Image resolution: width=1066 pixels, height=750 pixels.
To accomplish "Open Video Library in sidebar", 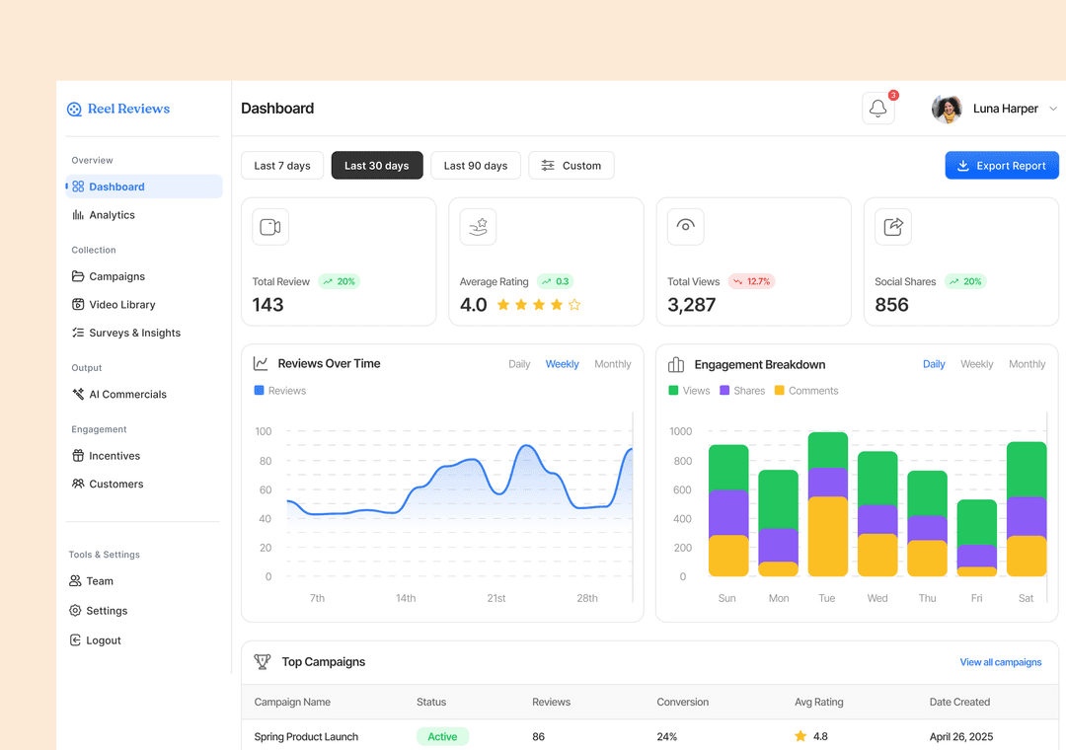I will pyautogui.click(x=114, y=305).
